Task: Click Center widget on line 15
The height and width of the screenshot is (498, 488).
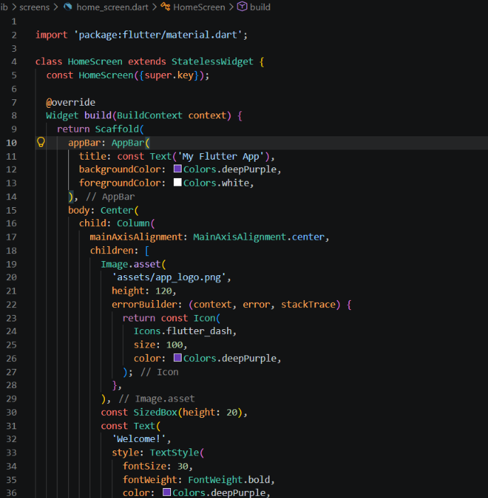Action: [117, 210]
